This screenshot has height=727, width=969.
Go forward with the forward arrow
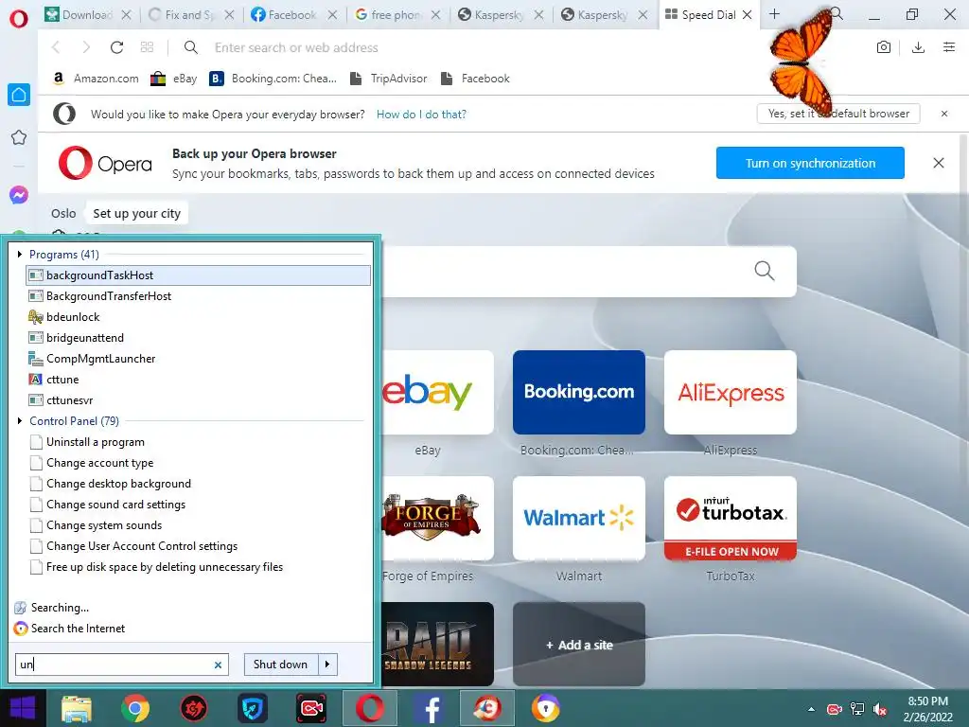point(86,47)
